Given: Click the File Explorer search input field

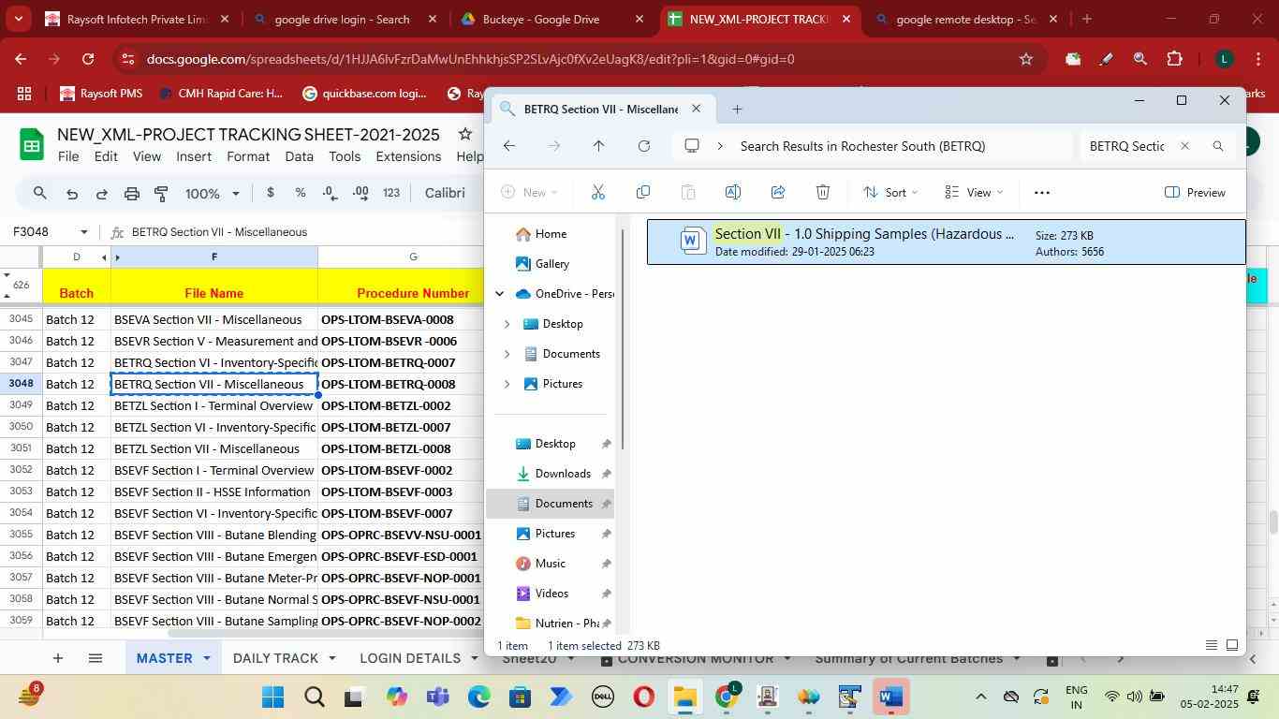Looking at the screenshot, I should tap(1126, 146).
